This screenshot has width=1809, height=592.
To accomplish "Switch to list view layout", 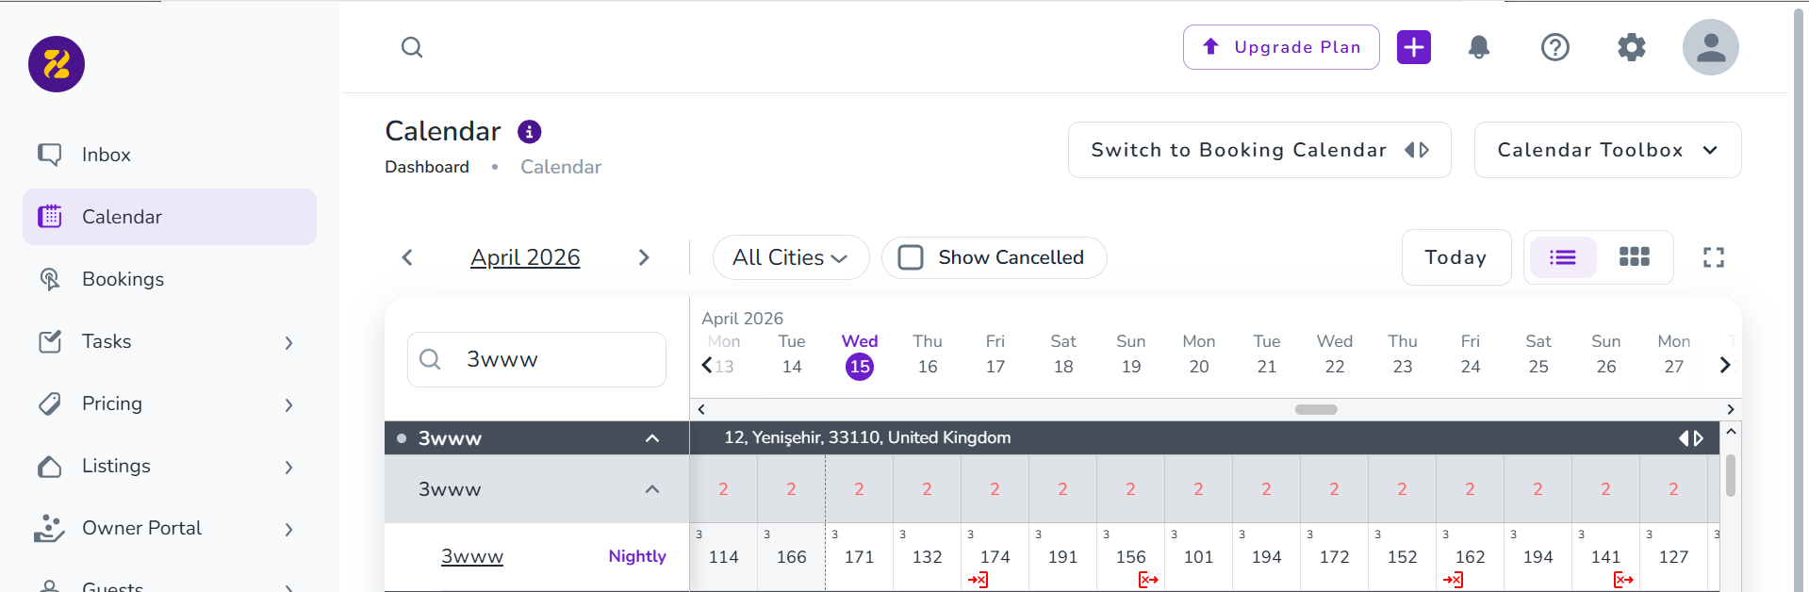I will tap(1562, 257).
